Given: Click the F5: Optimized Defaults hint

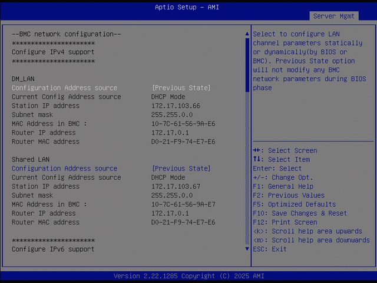Looking at the screenshot, I should tap(295, 205).
